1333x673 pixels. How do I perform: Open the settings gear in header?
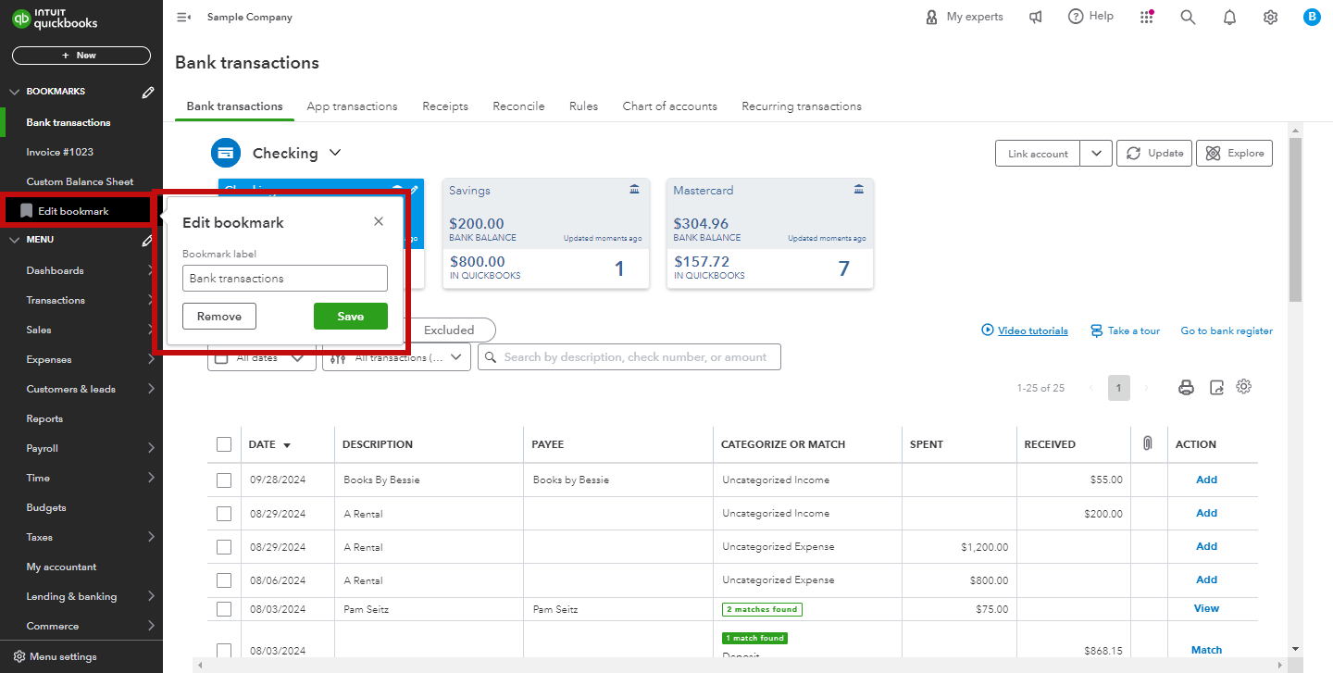(x=1271, y=17)
